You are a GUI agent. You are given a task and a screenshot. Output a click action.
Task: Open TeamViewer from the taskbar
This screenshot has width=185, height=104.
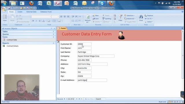tap(102, 3)
